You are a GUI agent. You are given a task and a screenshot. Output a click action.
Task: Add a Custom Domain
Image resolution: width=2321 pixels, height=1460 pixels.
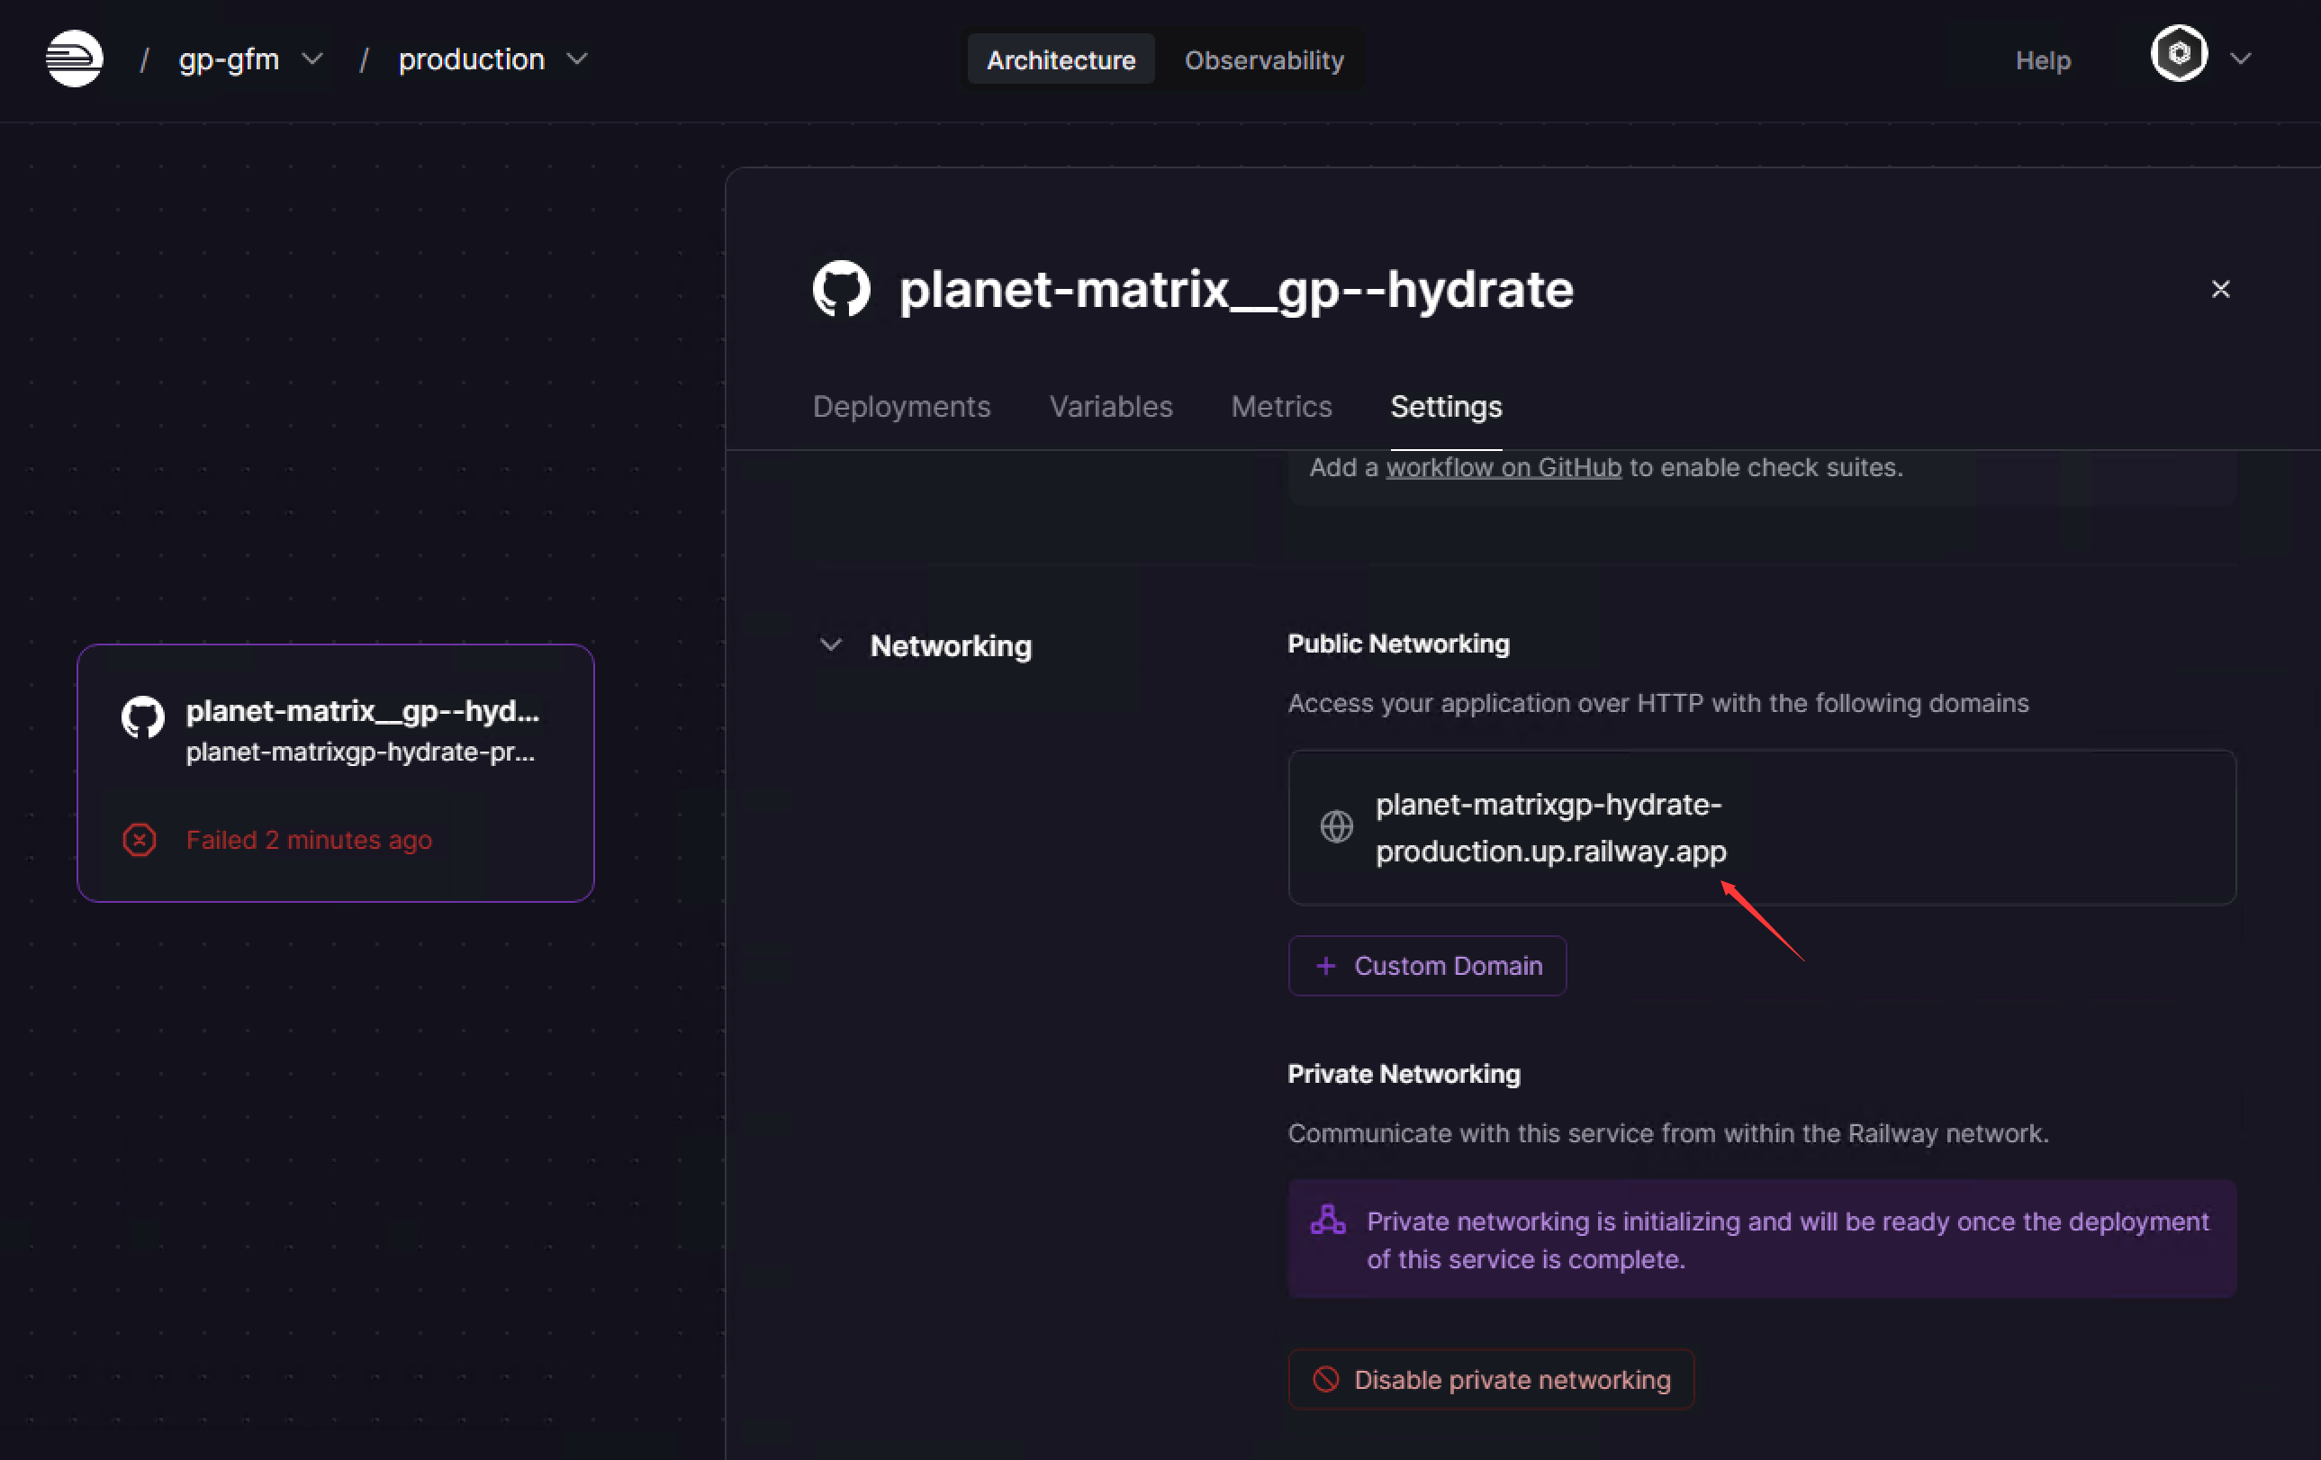(x=1426, y=966)
